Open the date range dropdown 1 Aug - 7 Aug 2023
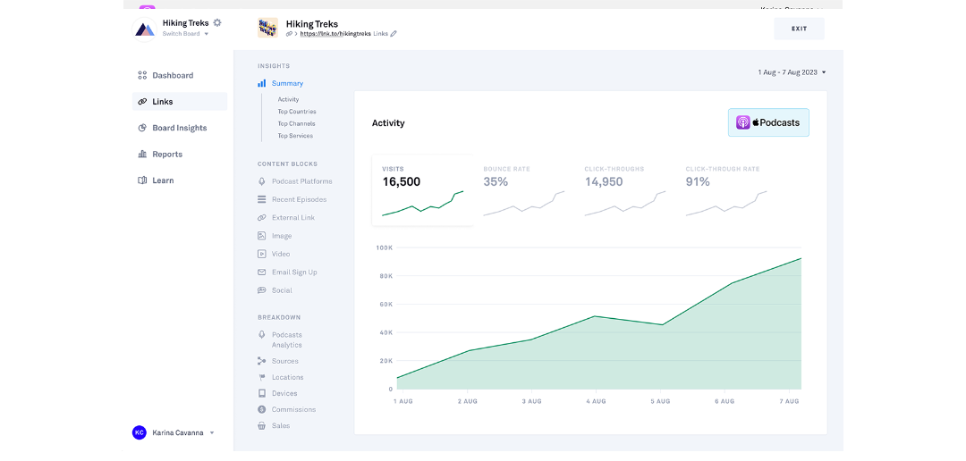Screen dimensions: 966x461 pos(792,72)
